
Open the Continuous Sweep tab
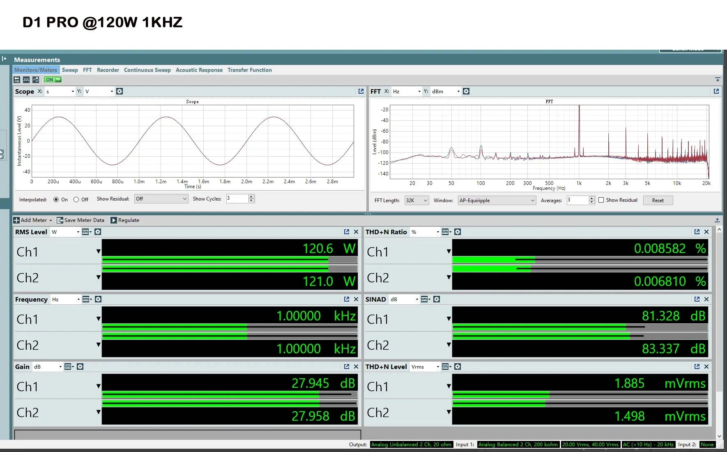(147, 70)
